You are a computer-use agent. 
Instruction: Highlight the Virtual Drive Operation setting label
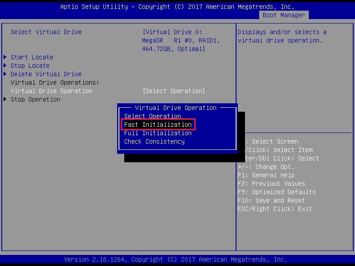coord(51,91)
